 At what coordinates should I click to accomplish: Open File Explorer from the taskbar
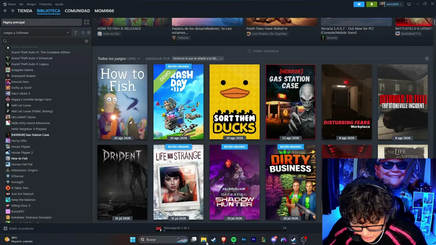coord(204,240)
